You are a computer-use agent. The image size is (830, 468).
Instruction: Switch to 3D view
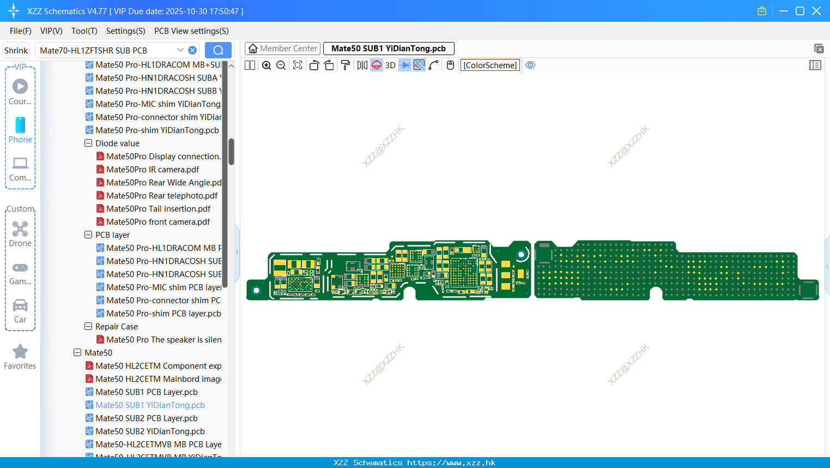pos(390,65)
